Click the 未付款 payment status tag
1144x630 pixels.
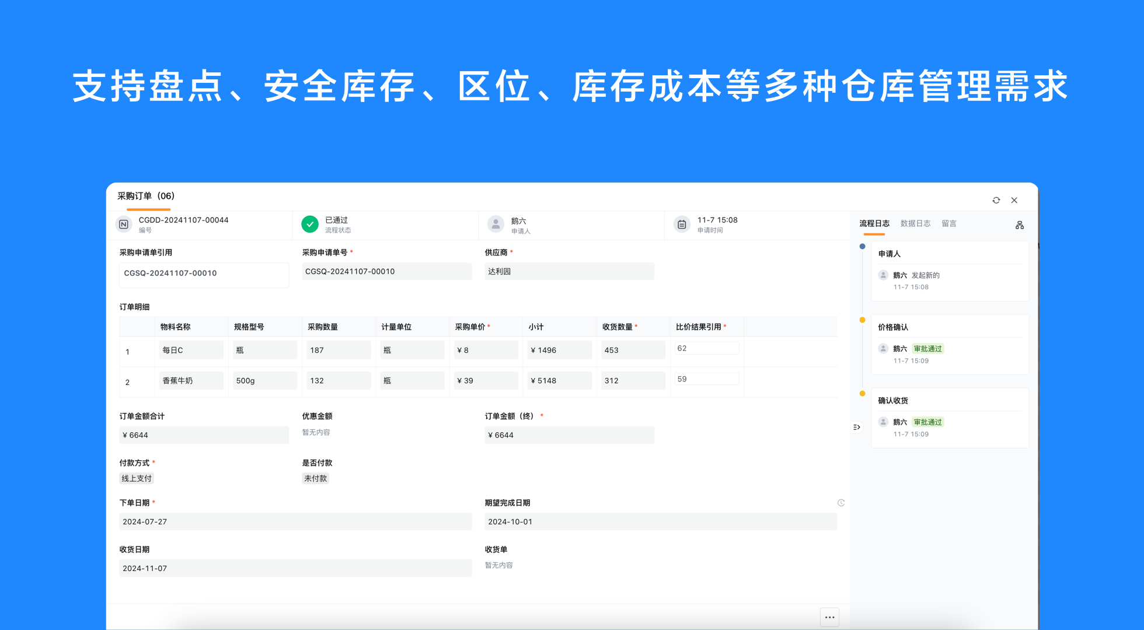coord(315,478)
